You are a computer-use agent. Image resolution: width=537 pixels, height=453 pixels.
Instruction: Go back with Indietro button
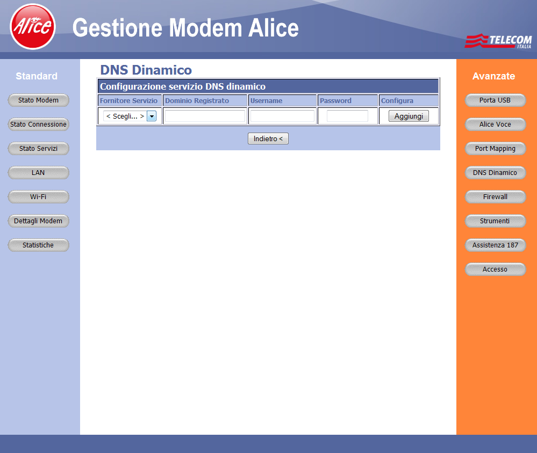268,139
